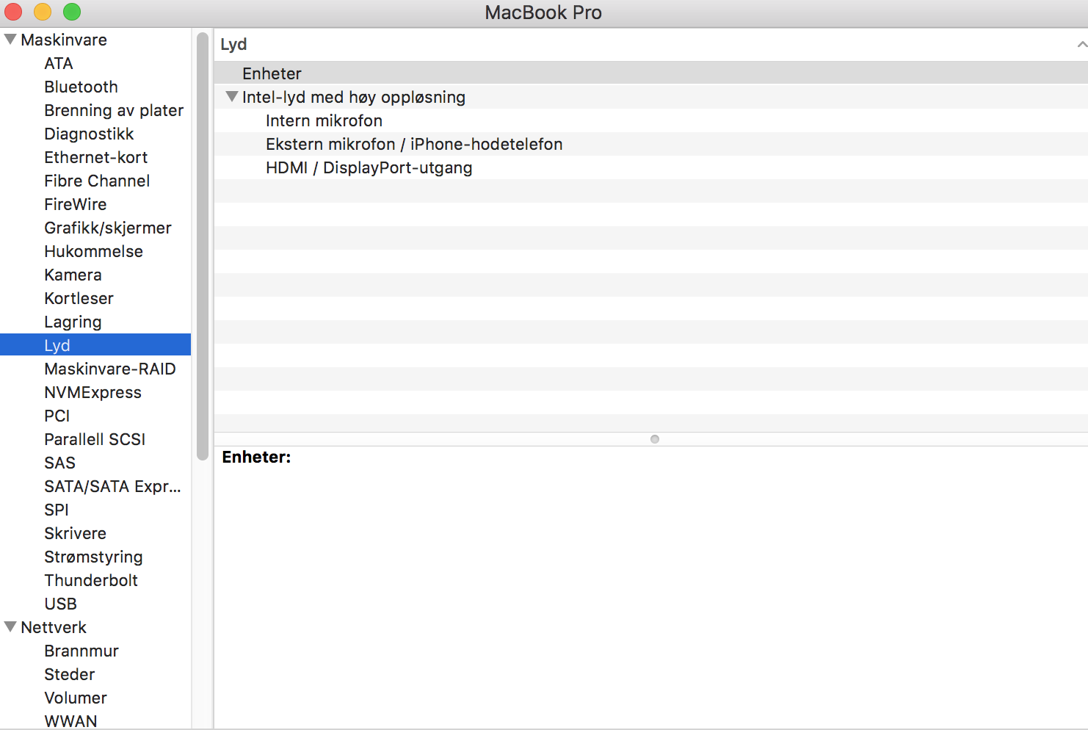Select WWAN under Nettverk
1088x730 pixels.
coord(70,721)
